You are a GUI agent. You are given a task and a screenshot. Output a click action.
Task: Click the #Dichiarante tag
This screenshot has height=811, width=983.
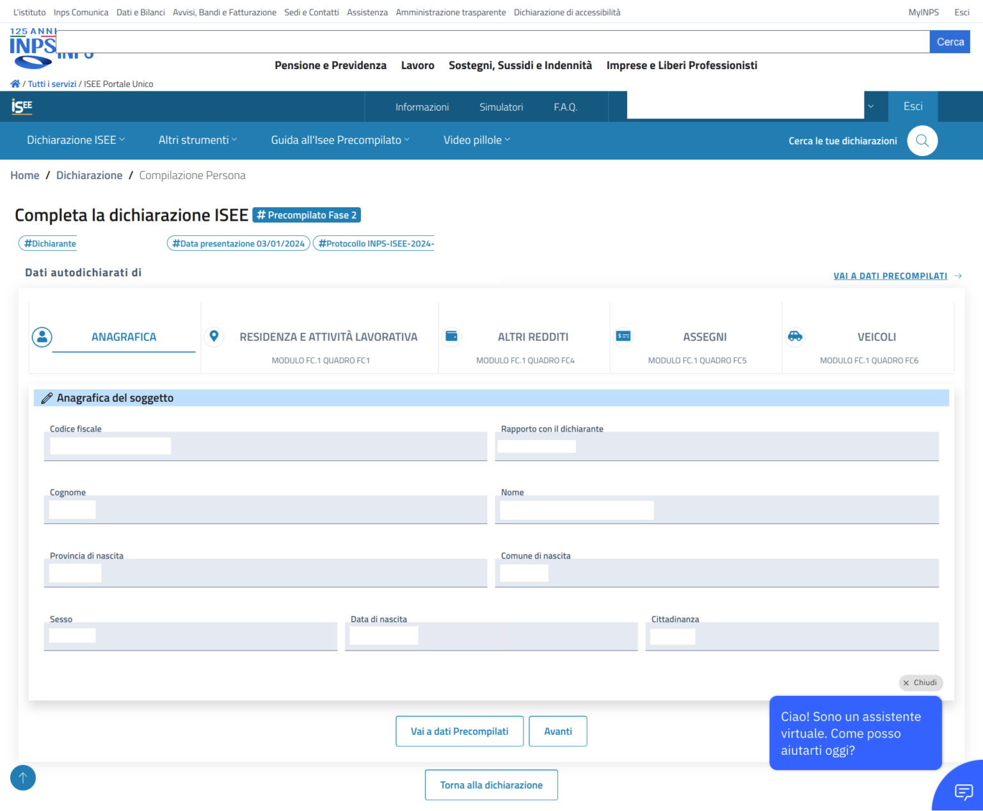tap(48, 244)
